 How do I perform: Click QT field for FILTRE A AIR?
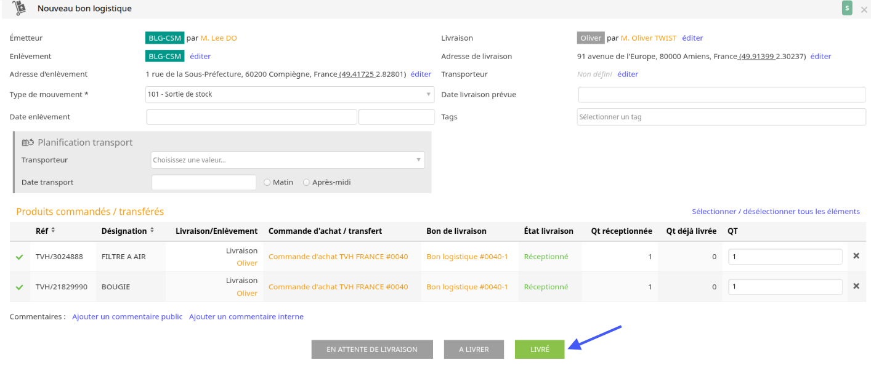click(785, 257)
